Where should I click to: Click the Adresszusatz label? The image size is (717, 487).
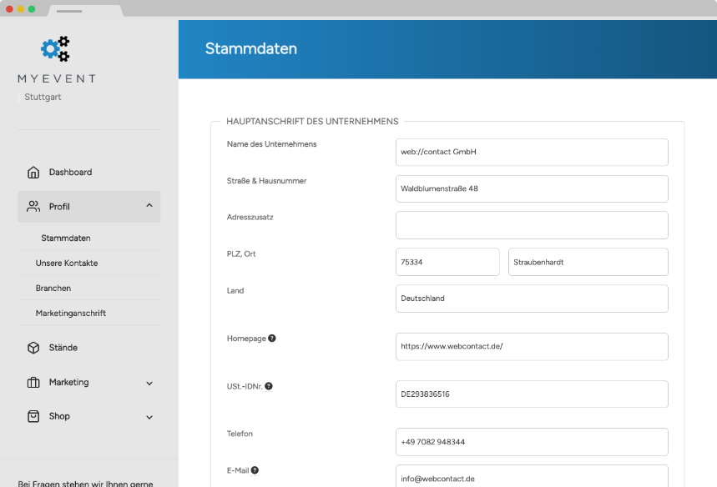tap(250, 218)
